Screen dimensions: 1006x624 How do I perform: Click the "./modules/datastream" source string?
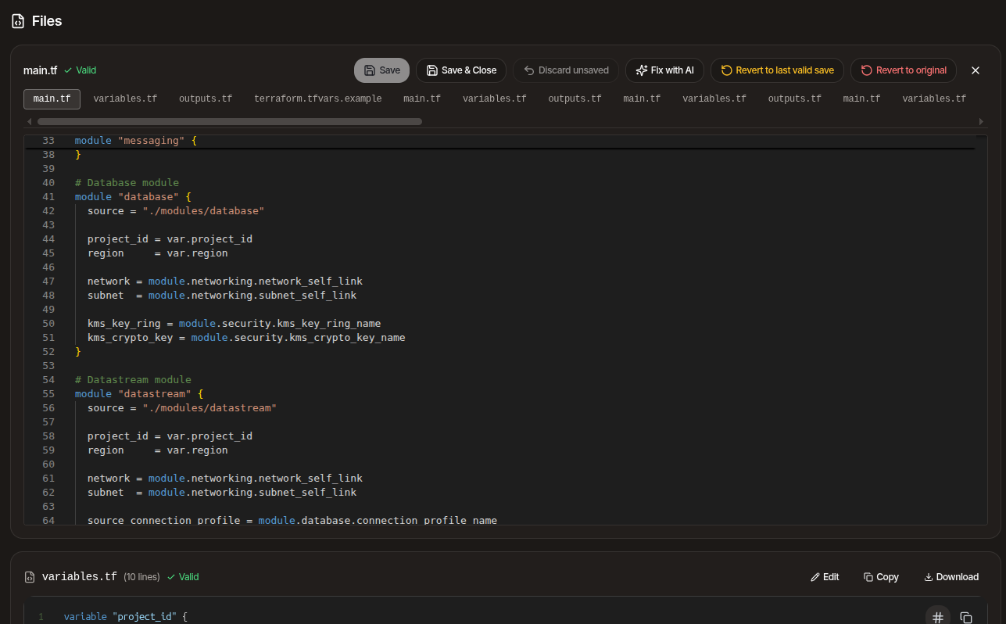(209, 408)
